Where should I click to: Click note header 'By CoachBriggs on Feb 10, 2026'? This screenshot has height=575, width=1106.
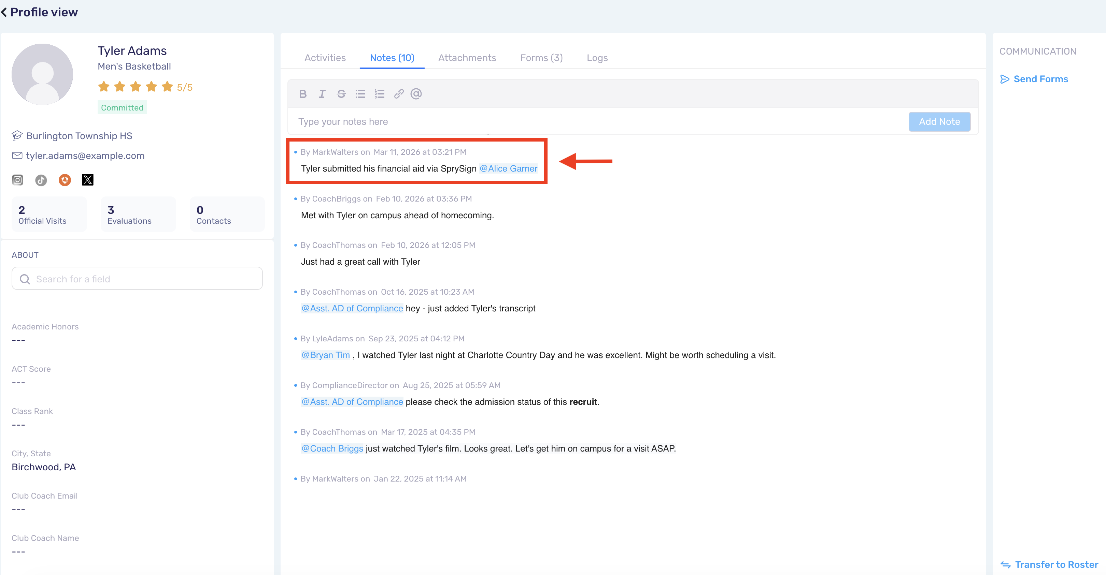386,199
